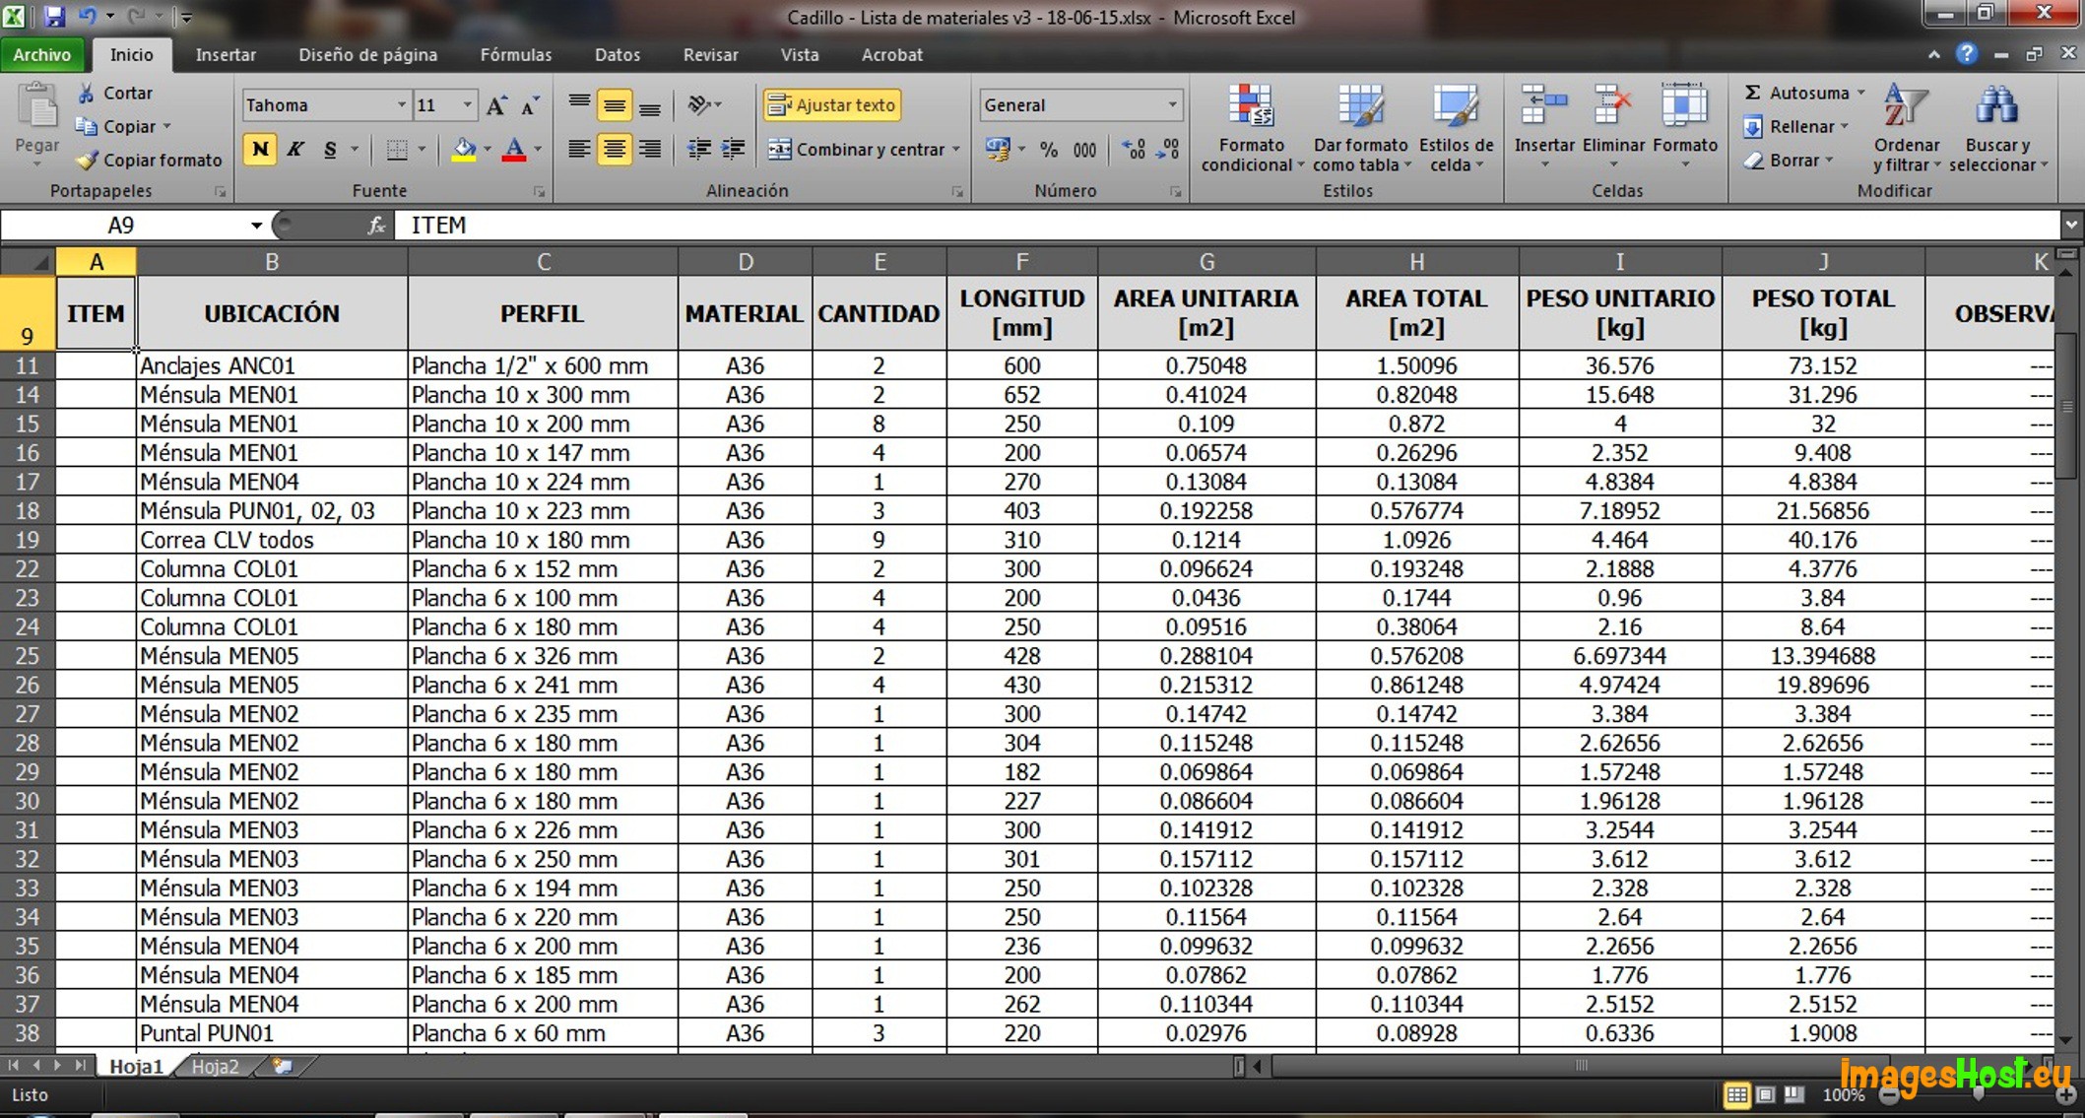Open Dar formato como tabla icon
This screenshot has height=1118, width=2085.
point(1361,106)
